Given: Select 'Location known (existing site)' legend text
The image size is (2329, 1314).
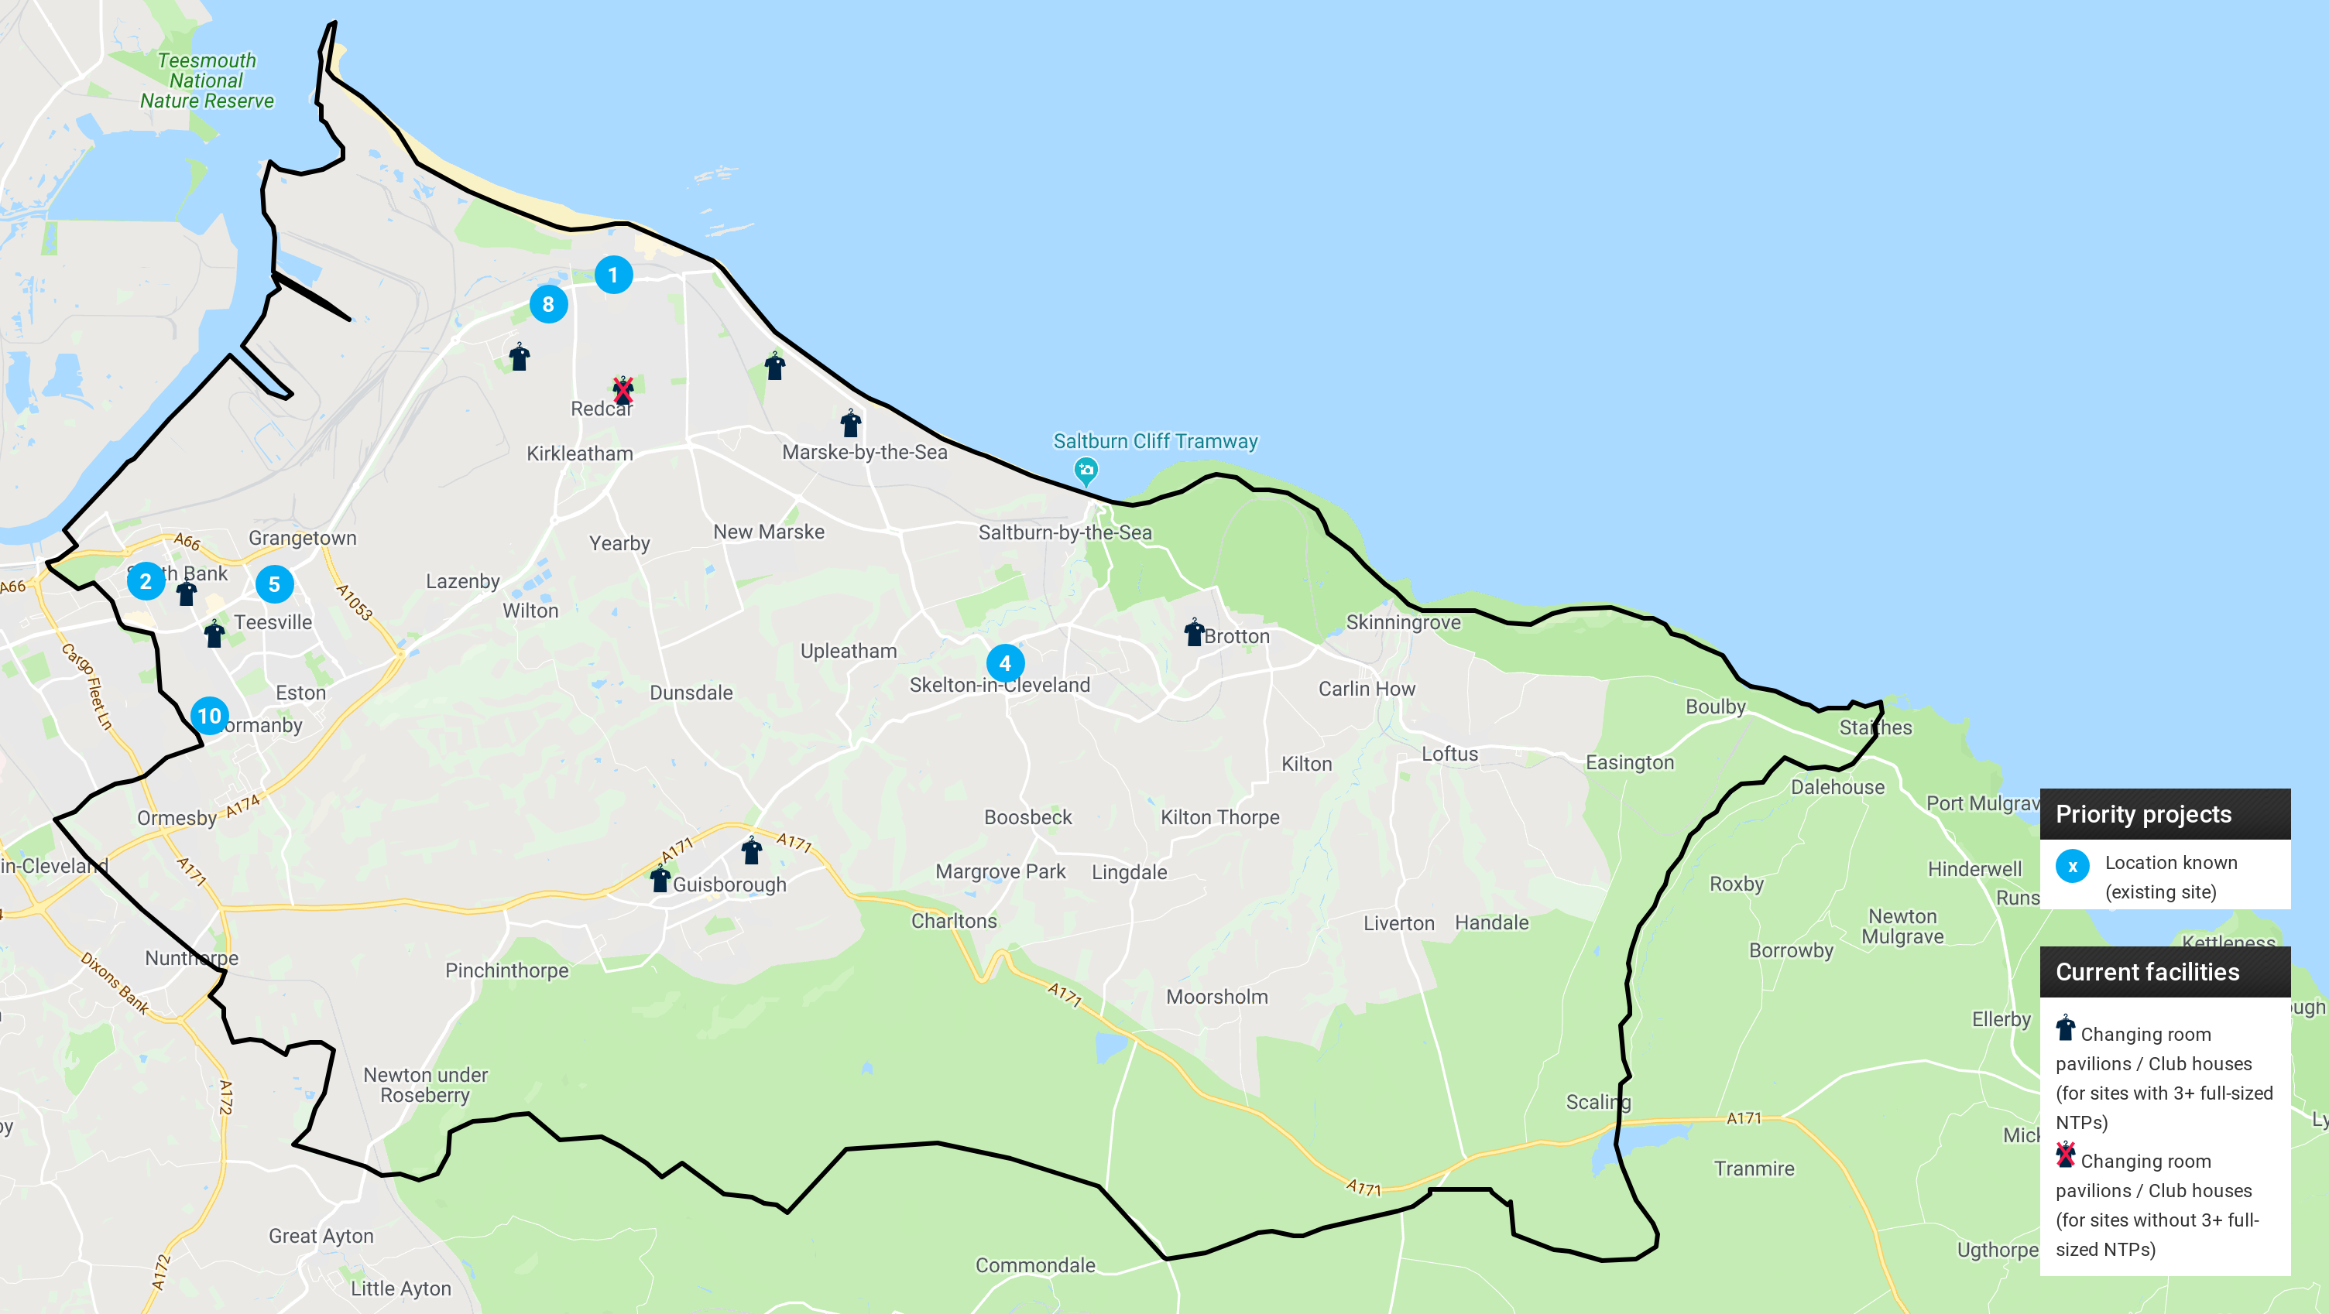Looking at the screenshot, I should point(2171,877).
